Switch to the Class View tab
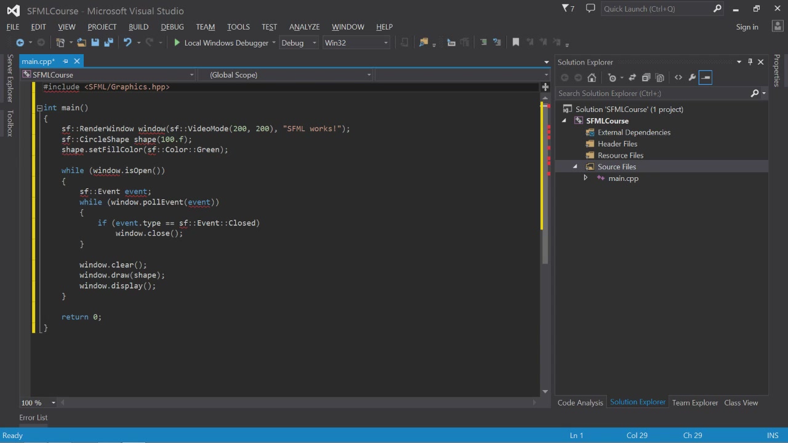The image size is (788, 443). [x=741, y=402]
